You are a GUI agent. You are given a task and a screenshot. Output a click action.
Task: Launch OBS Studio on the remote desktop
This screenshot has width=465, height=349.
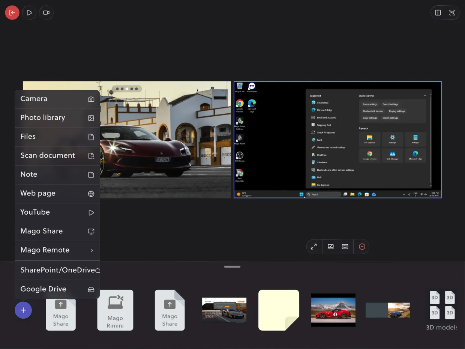tap(240, 157)
